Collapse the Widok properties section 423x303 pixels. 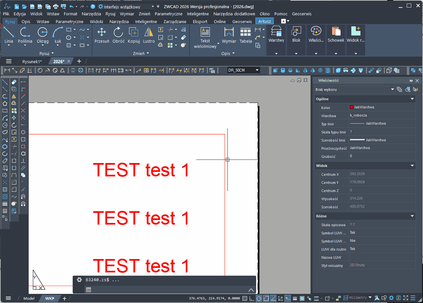point(412,166)
